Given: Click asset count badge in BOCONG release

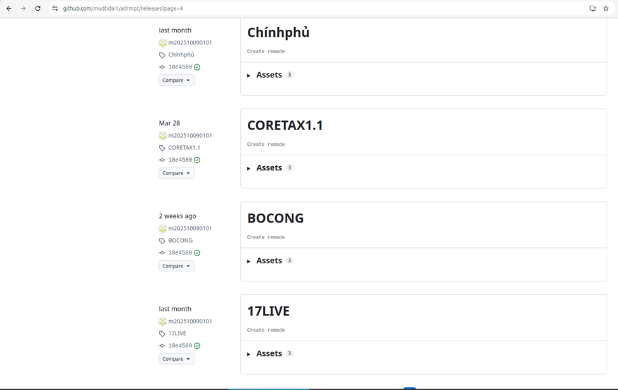Looking at the screenshot, I should [x=289, y=261].
